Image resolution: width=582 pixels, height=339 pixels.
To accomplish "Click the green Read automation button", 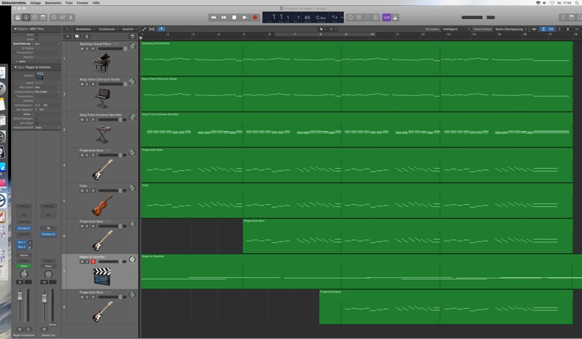I will pyautogui.click(x=24, y=266).
